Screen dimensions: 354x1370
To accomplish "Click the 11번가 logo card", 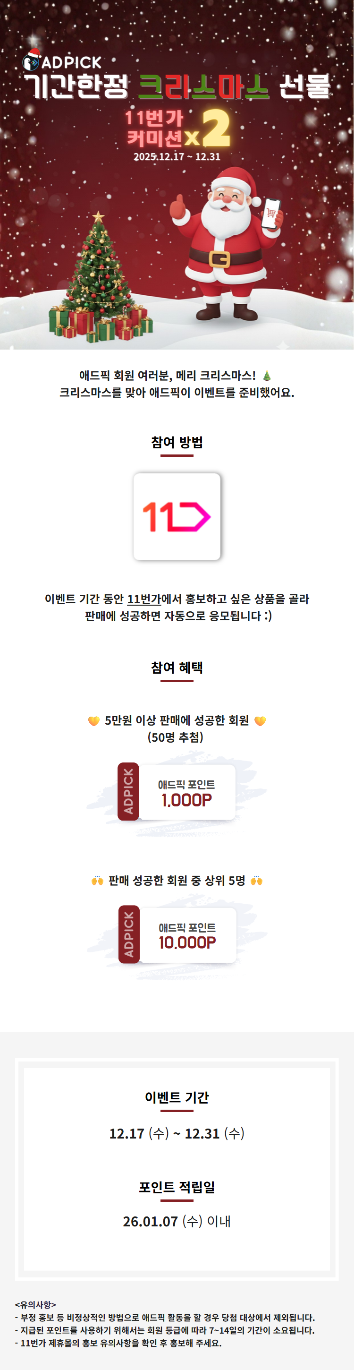I will 177,516.
